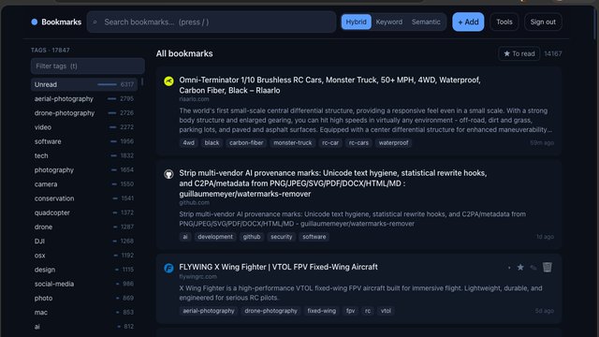Click the flywingrc.com domain text
Image resolution: width=599 pixels, height=337 pixels.
pos(197,277)
